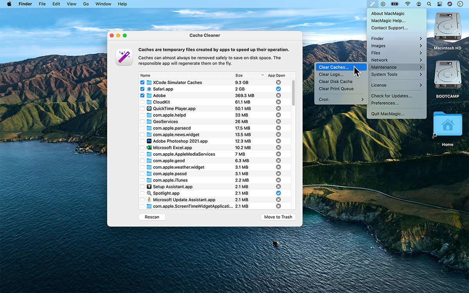This screenshot has height=293, width=469.
Task: Check the com.apple.news.widget checkbox
Action: pyautogui.click(x=142, y=135)
